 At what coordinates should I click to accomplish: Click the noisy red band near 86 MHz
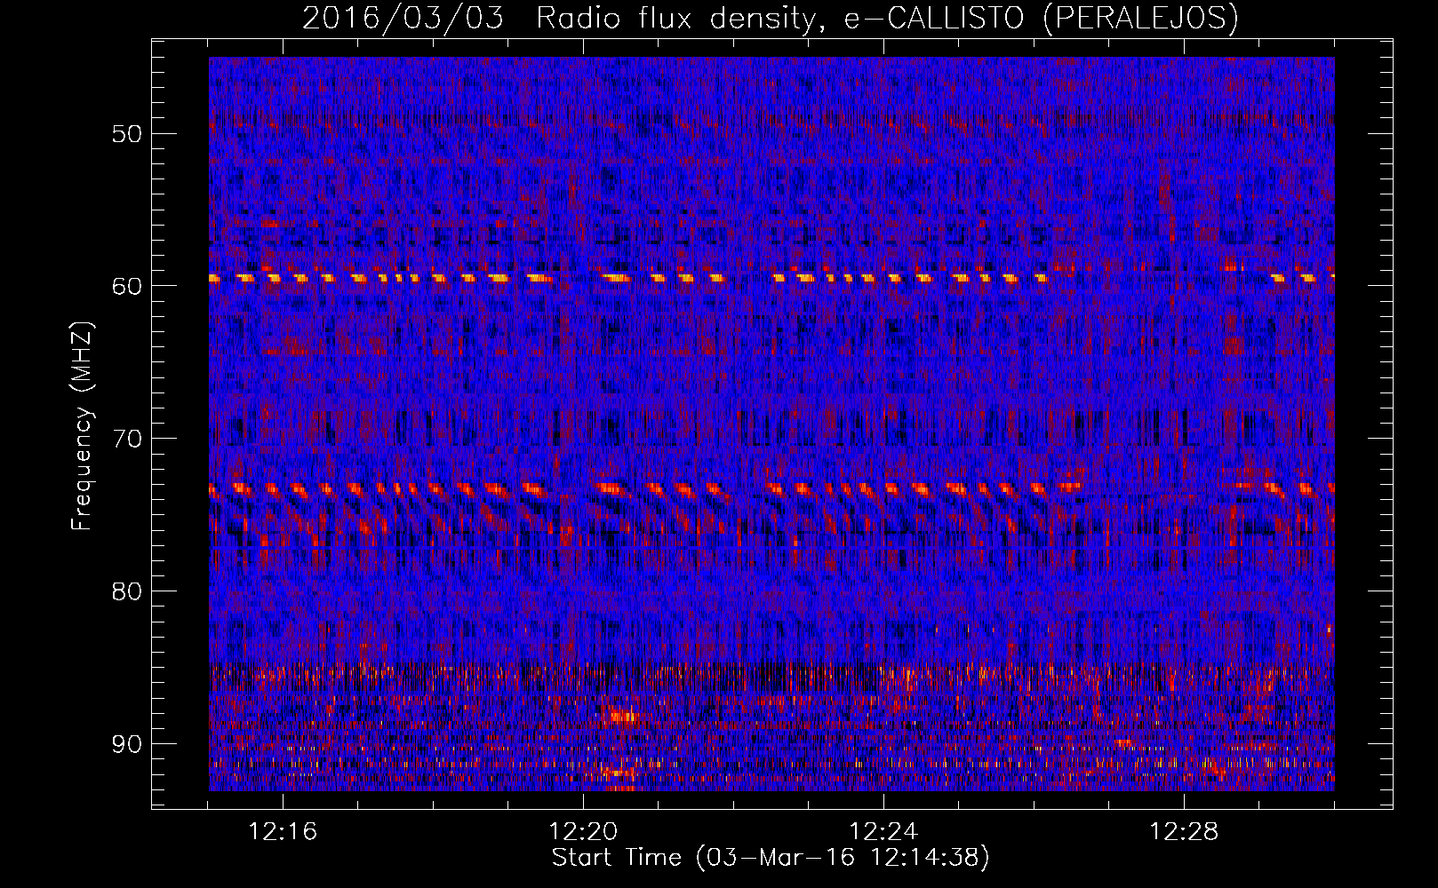click(771, 677)
